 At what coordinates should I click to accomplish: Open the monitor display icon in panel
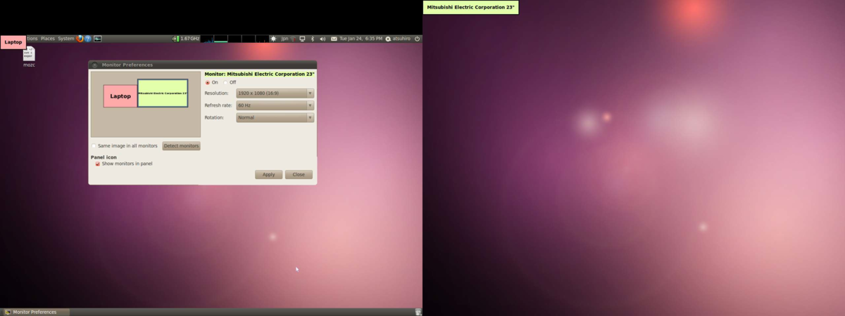302,39
